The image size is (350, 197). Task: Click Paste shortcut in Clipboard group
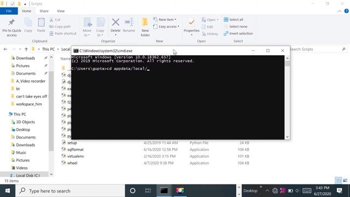pos(63,33)
